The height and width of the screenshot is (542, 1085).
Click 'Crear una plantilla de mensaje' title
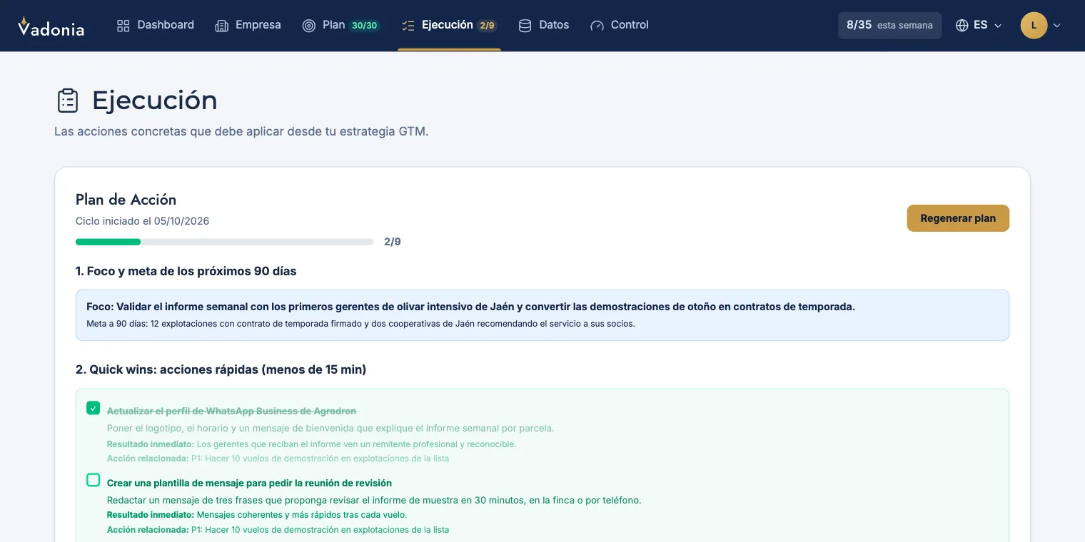click(x=249, y=483)
